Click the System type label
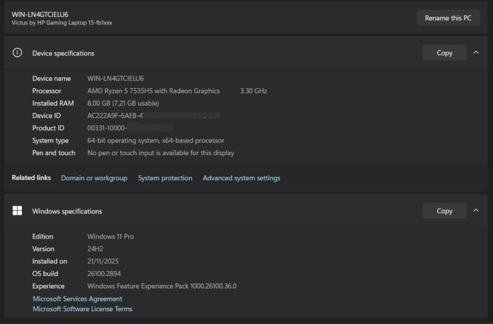The width and height of the screenshot is (493, 324). click(50, 141)
